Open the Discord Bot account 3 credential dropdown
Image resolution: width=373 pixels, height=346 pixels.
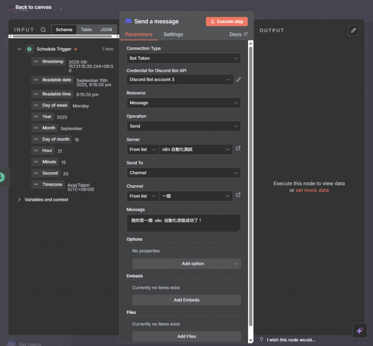coord(180,80)
